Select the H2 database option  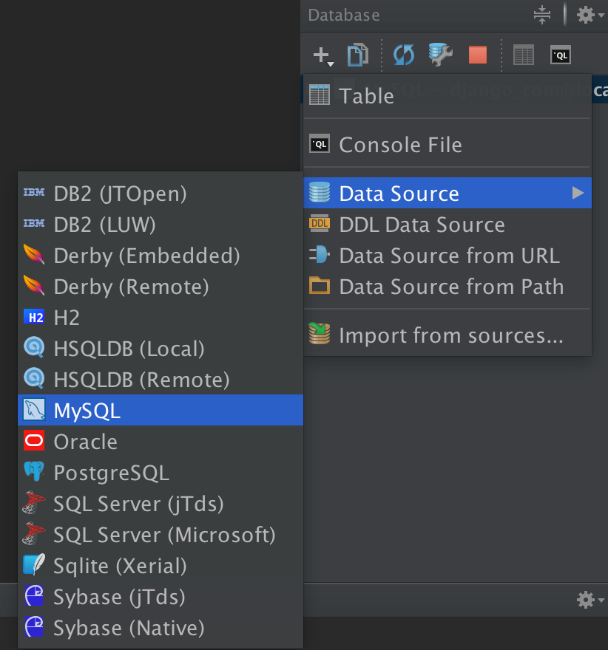(x=161, y=318)
